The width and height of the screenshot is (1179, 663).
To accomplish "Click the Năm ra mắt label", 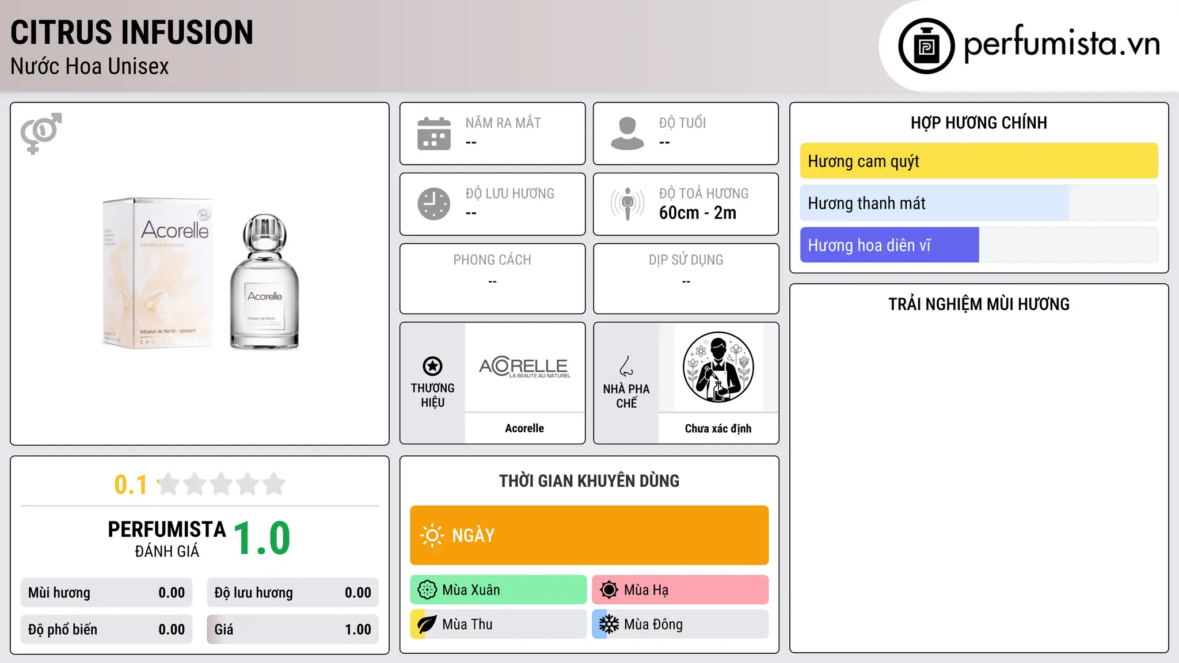I will point(503,123).
